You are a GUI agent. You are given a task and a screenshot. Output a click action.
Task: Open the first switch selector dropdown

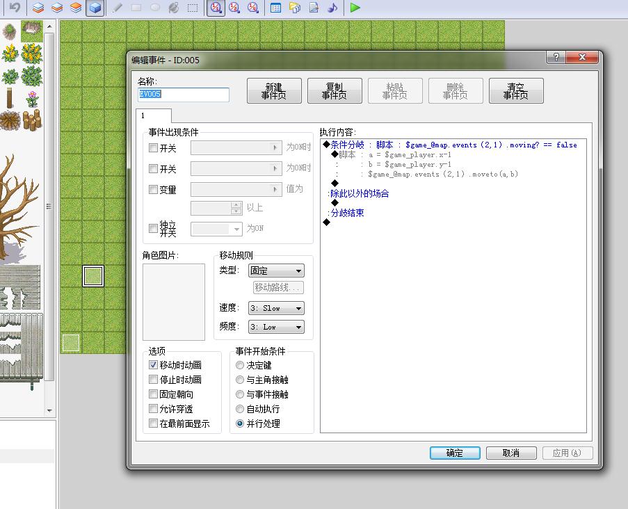coord(236,147)
